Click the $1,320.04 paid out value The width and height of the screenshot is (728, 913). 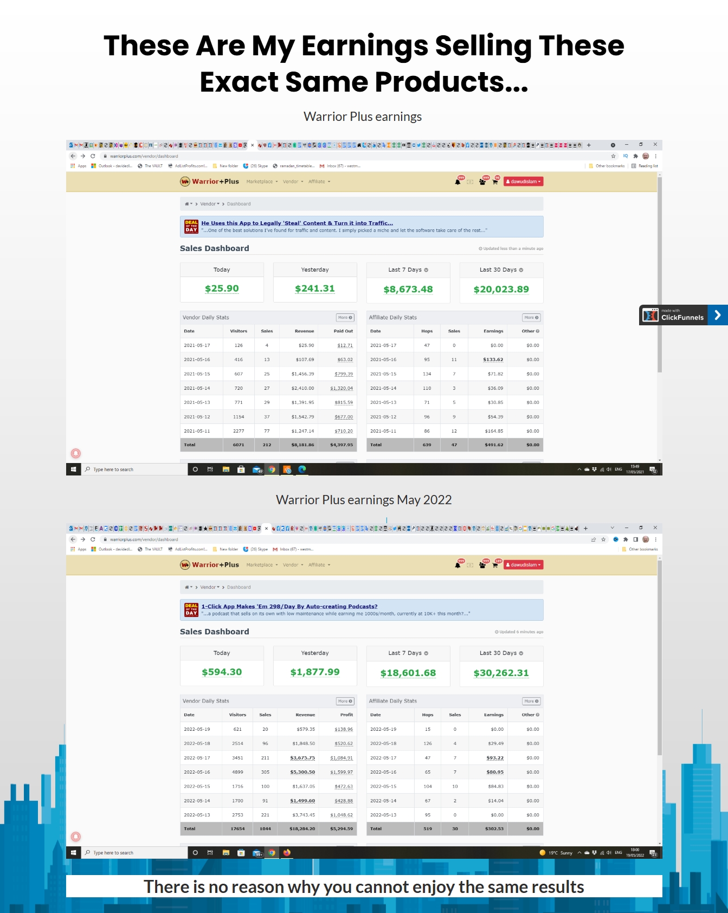[341, 388]
